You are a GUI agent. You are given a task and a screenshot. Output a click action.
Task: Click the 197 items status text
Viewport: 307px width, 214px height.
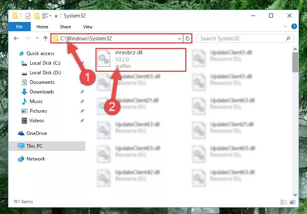pyautogui.click(x=23, y=202)
